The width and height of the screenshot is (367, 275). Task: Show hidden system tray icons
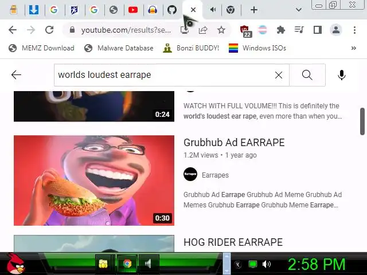(238, 265)
